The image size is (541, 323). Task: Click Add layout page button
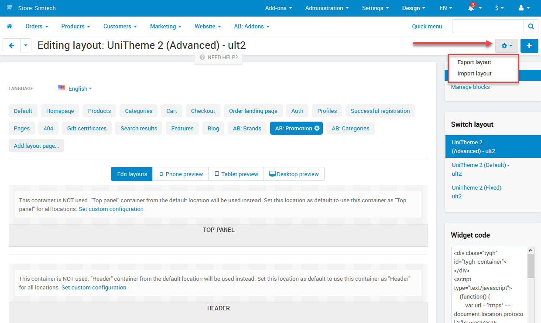click(x=36, y=146)
